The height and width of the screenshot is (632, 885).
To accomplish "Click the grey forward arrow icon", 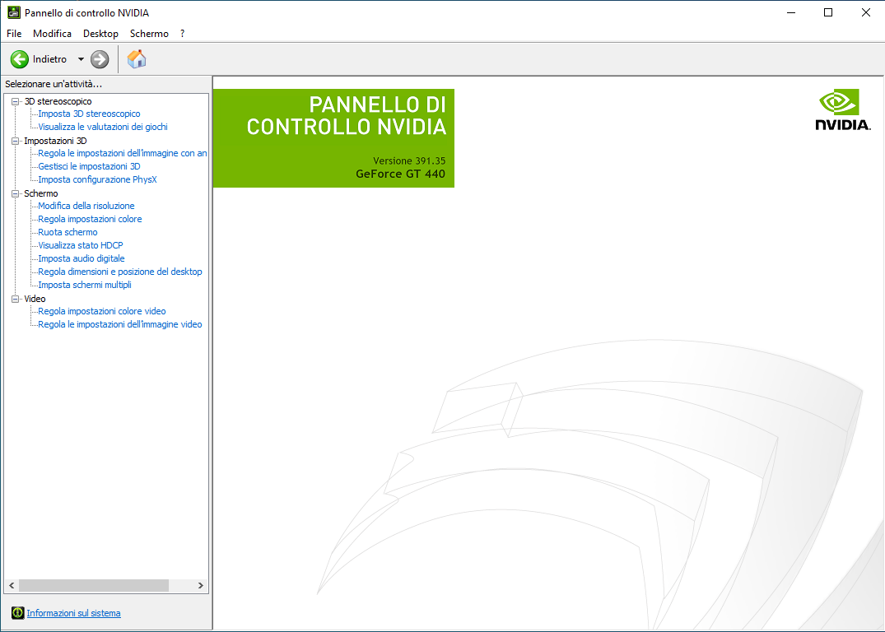I will click(100, 59).
